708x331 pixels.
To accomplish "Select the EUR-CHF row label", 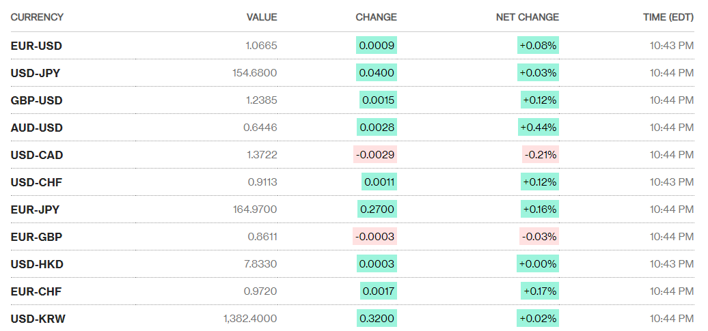I will click(x=36, y=291).
